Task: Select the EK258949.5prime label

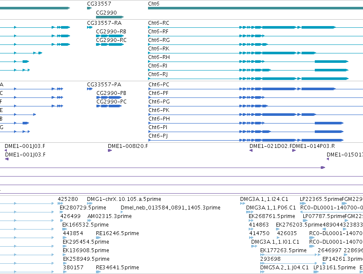Action: click(x=86, y=259)
